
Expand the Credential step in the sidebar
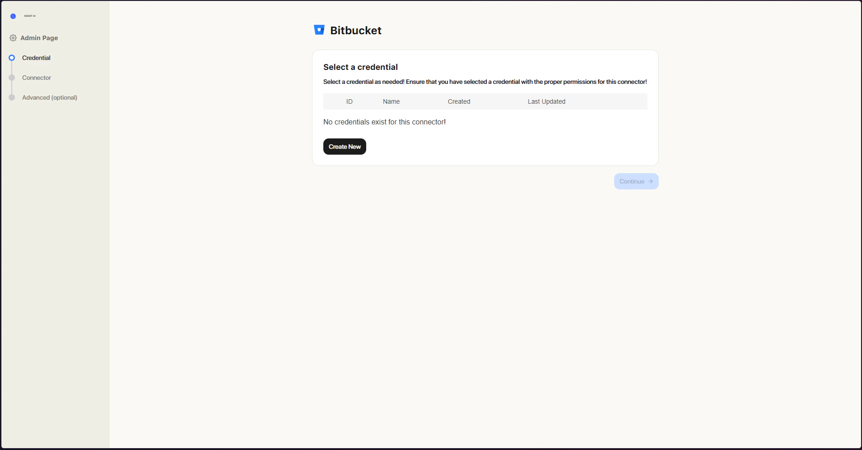[x=37, y=58]
